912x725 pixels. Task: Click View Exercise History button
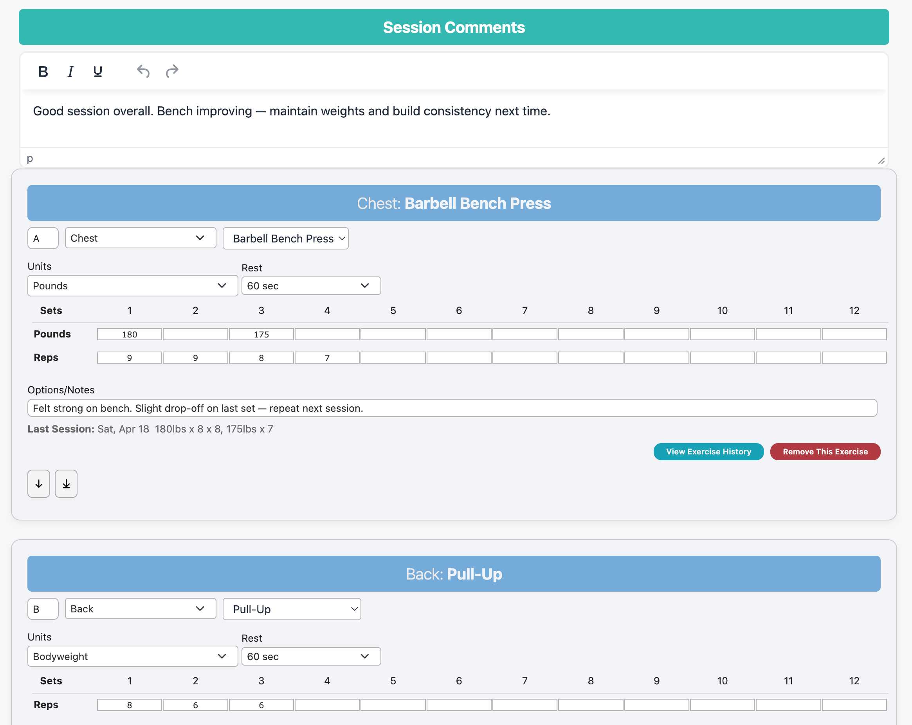point(708,452)
